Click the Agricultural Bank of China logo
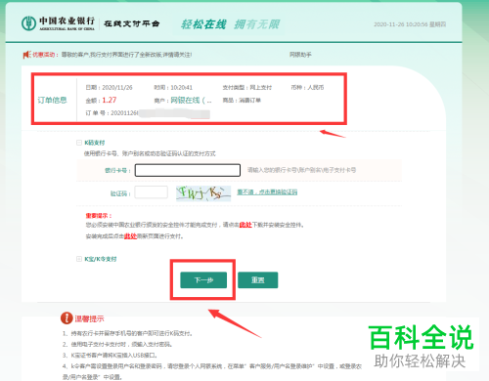Viewport: 489px width, 381px height. pyautogui.click(x=59, y=23)
